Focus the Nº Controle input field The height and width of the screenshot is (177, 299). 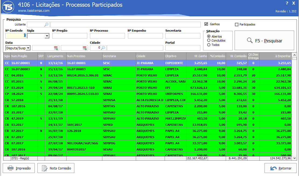16,36
